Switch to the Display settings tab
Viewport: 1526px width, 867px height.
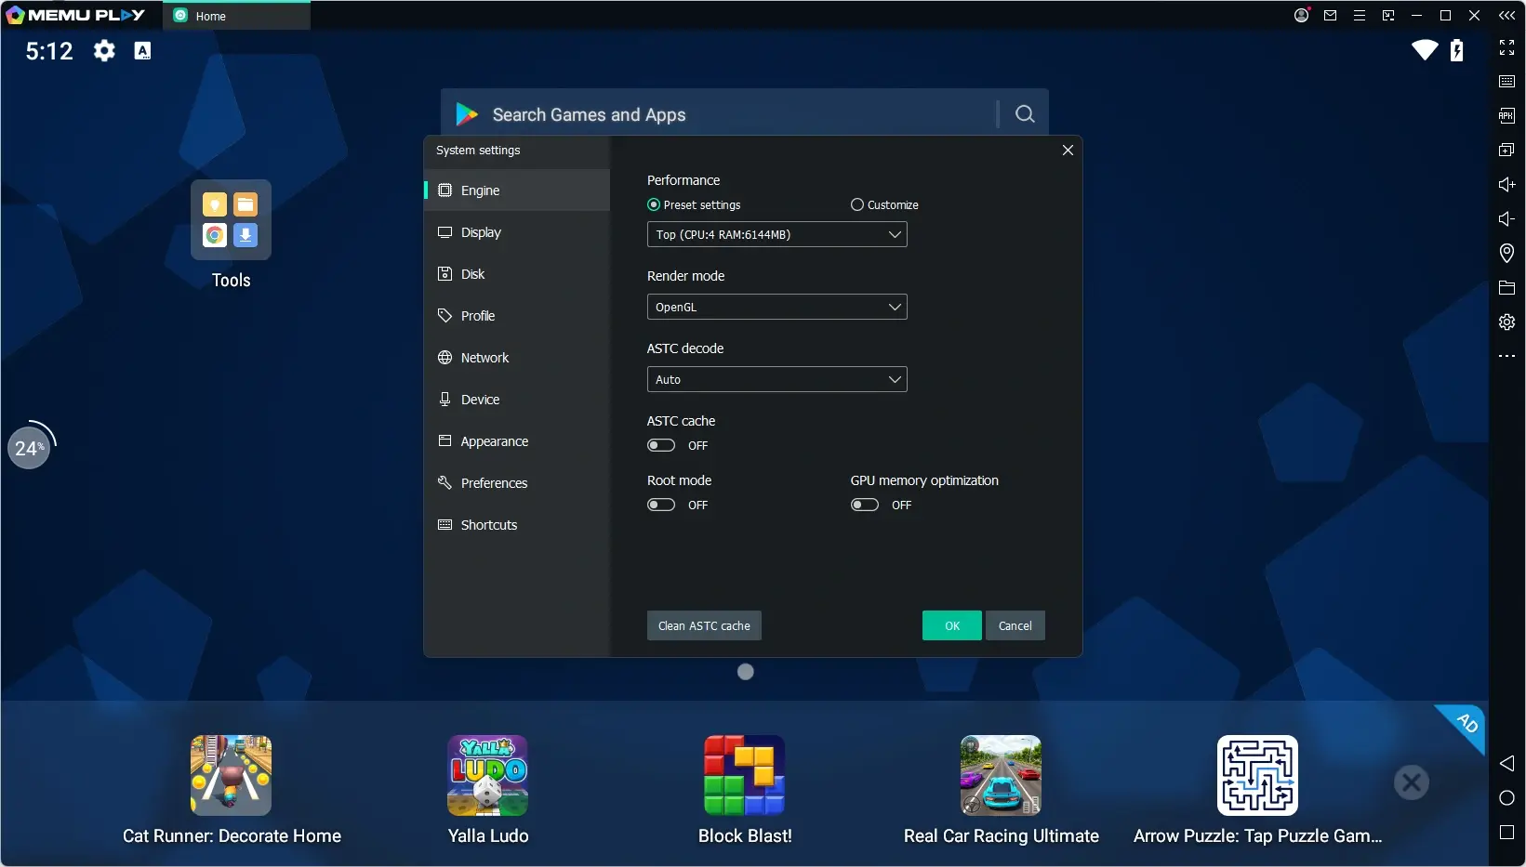tap(517, 232)
